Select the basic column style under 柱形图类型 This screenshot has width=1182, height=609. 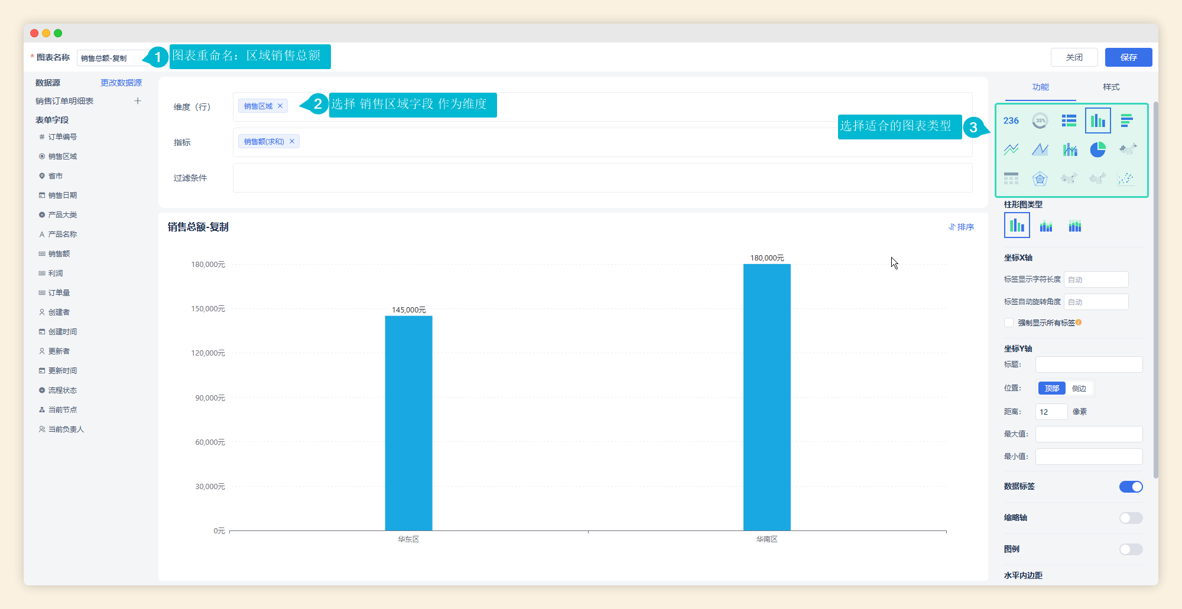(x=1017, y=225)
